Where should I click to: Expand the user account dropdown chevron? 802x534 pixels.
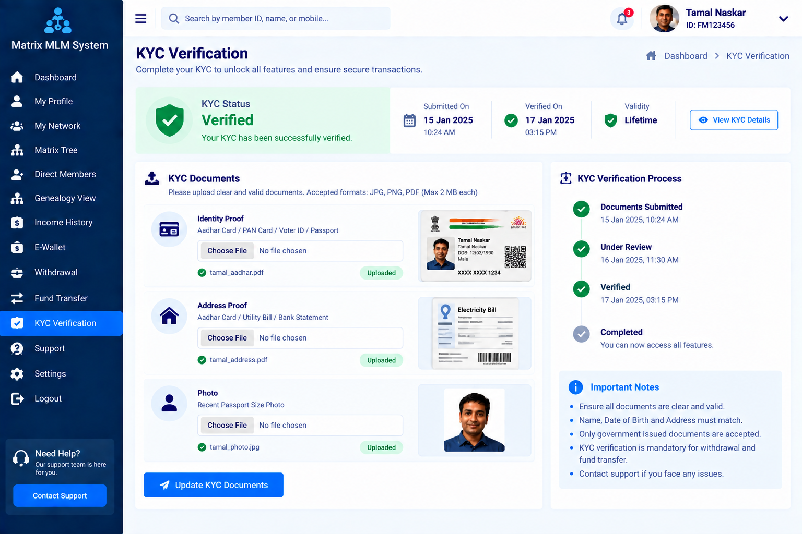pyautogui.click(x=783, y=19)
